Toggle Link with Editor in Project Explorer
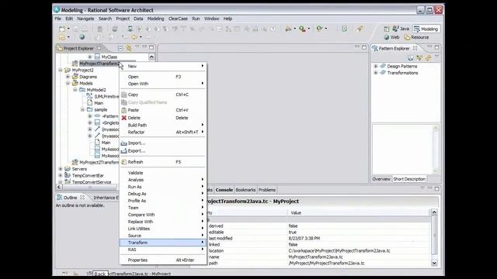This screenshot has height=279, width=497. click(129, 48)
